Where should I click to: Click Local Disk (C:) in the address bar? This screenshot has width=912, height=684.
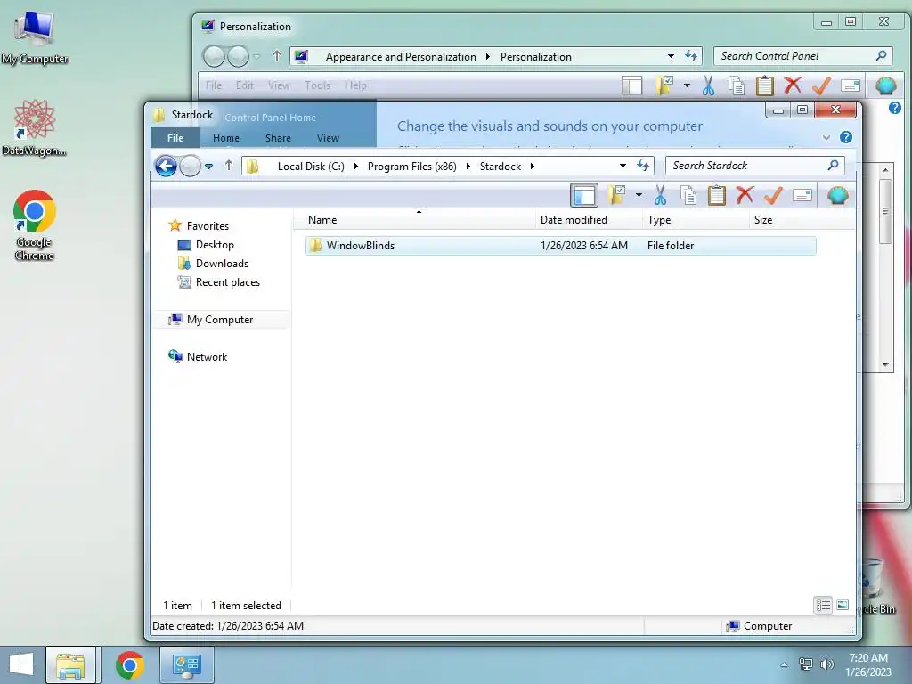pyautogui.click(x=311, y=167)
